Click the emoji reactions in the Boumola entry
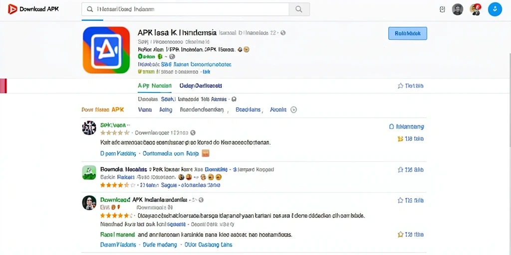The width and height of the screenshot is (511, 255). pyautogui.click(x=200, y=177)
